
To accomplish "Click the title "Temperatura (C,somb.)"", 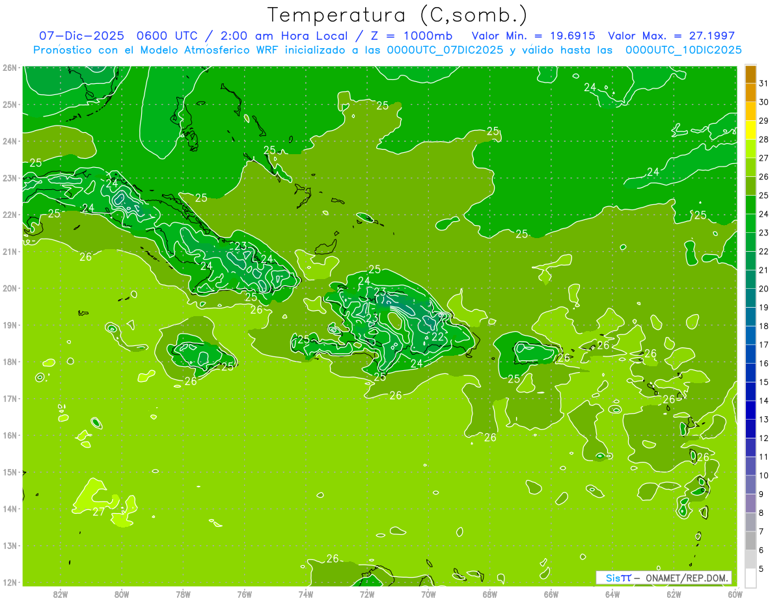I will pos(397,15).
